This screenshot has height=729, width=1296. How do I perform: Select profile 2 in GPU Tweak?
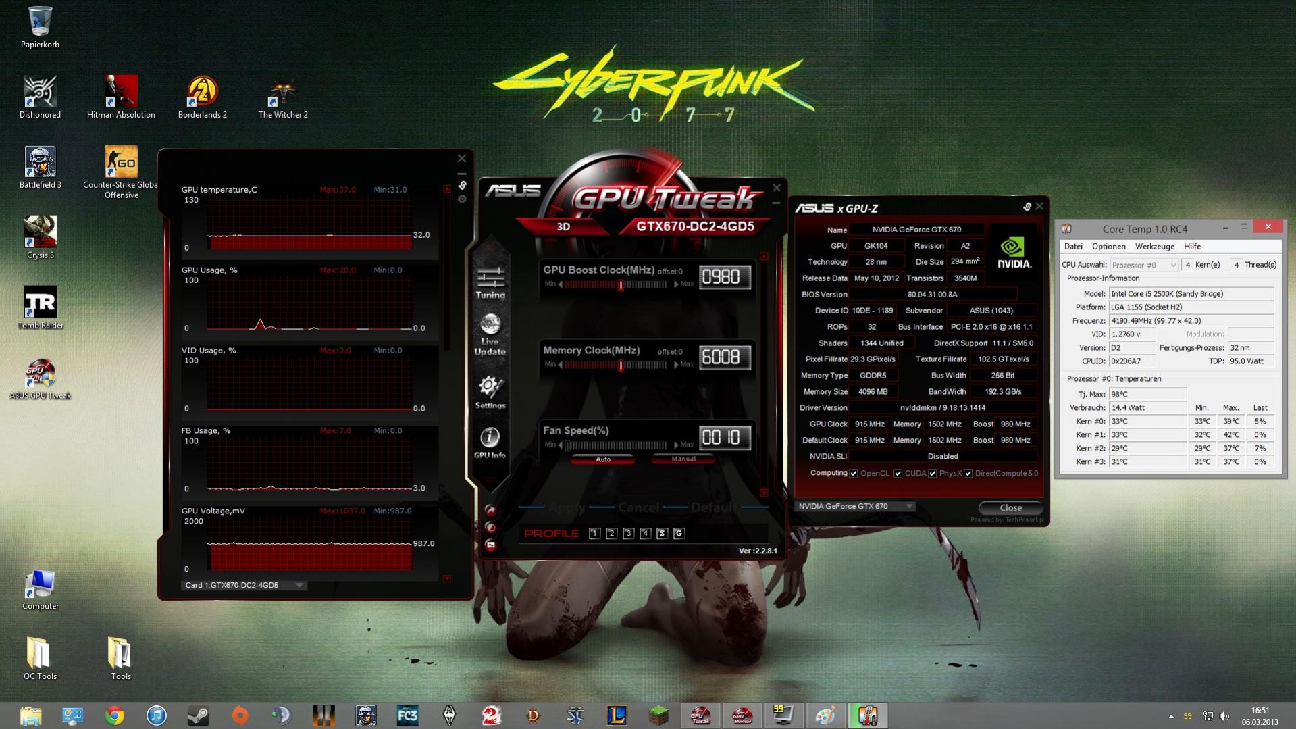[x=611, y=534]
